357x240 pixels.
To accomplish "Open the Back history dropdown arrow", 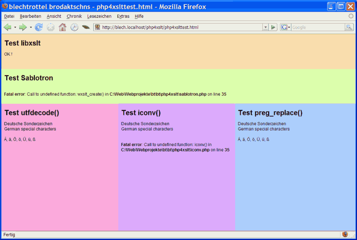I will coord(15,27).
